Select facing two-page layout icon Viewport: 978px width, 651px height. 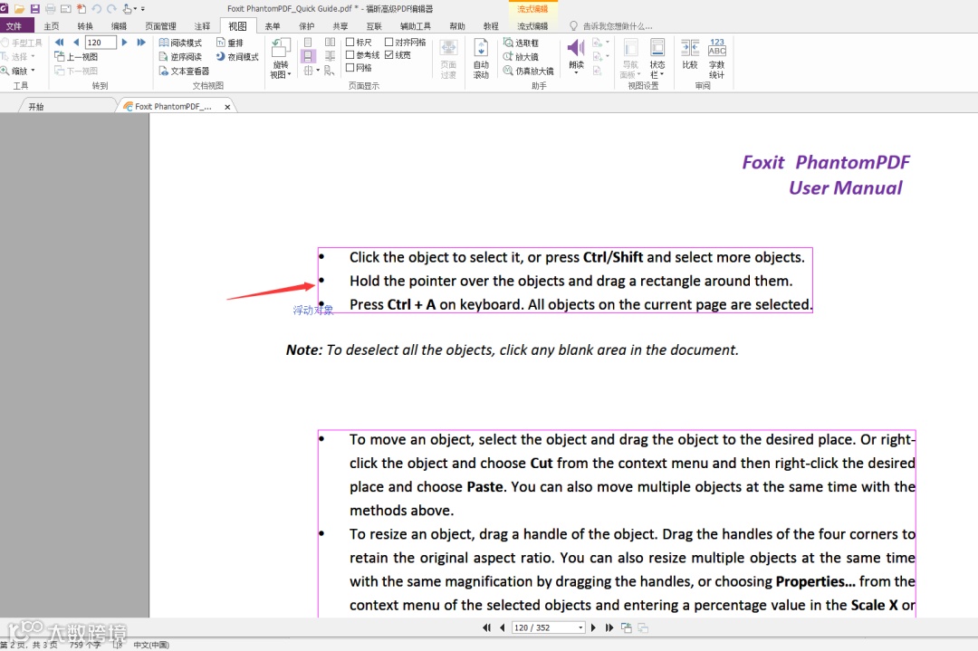click(x=330, y=43)
